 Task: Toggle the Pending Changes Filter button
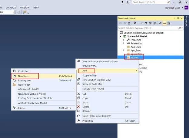[135, 23]
